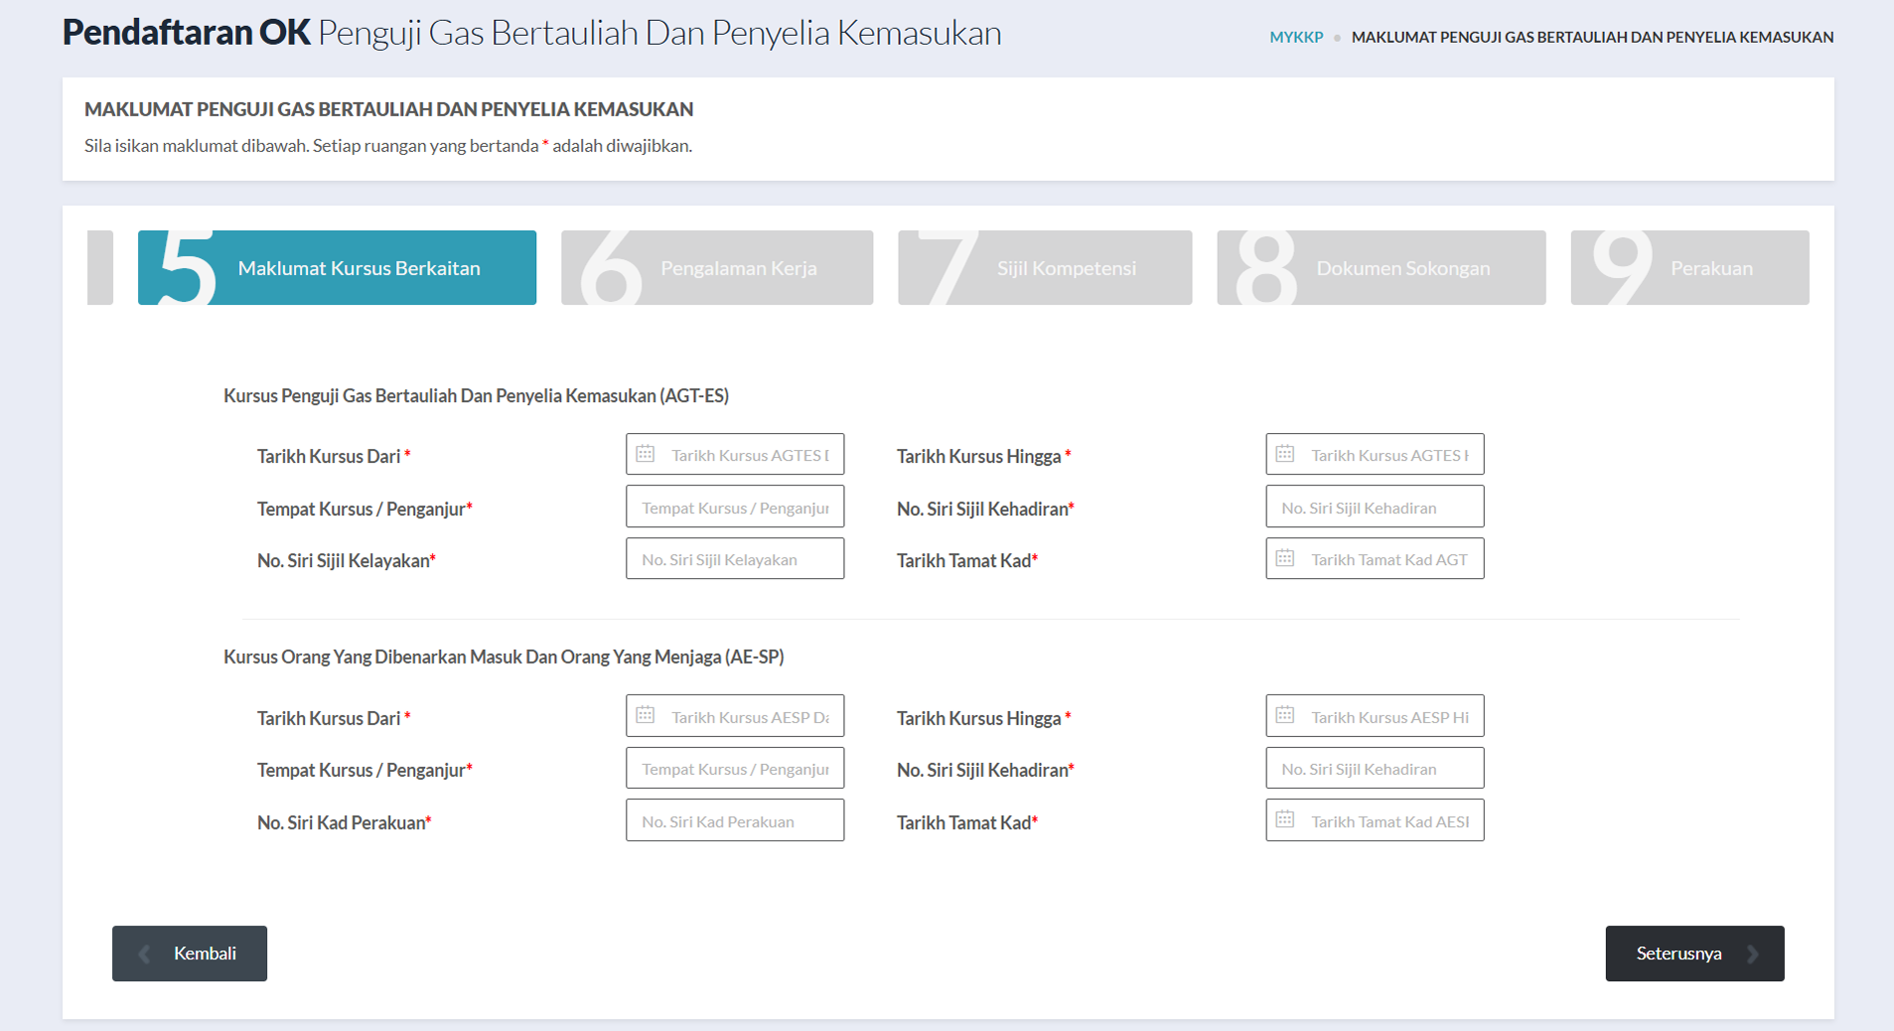
Task: Select step 8 Dokumen Sokongan tab
Action: [x=1381, y=268]
